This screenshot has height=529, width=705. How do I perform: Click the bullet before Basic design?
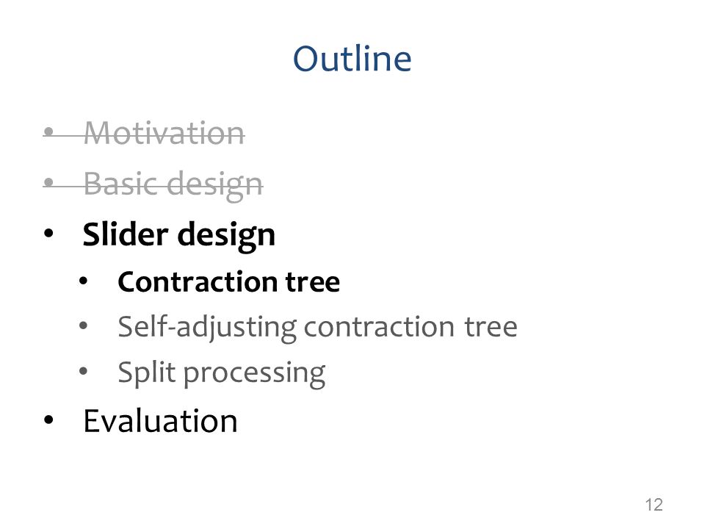[x=49, y=182]
